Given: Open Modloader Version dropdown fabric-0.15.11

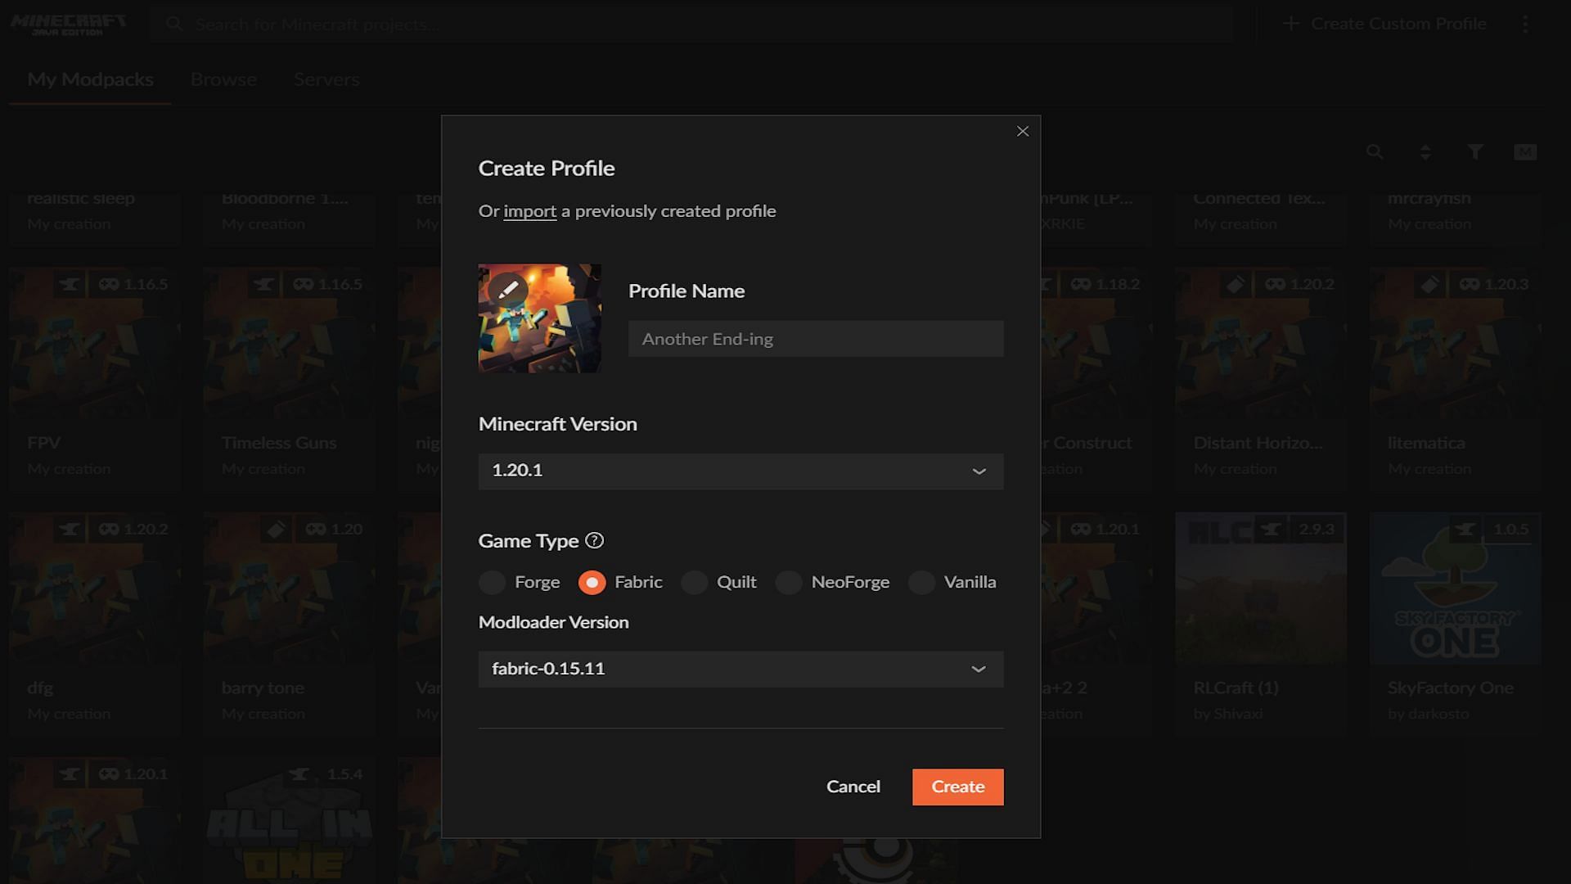Looking at the screenshot, I should 740,669.
